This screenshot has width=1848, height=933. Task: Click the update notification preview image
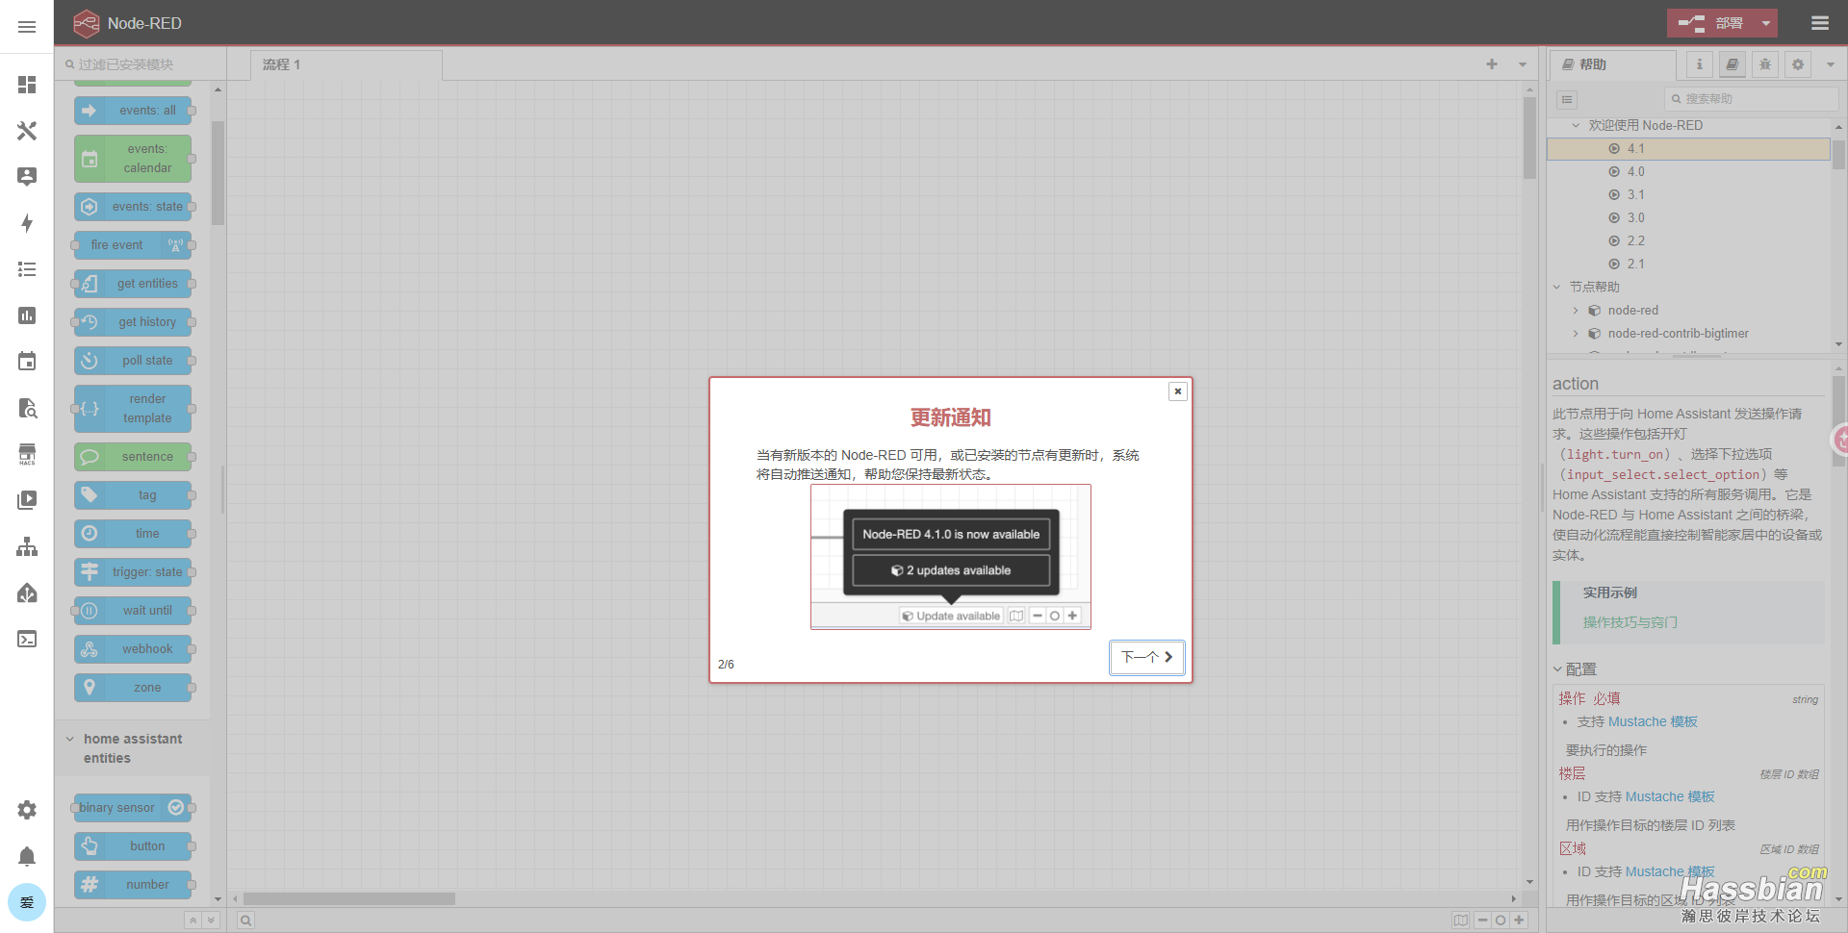click(951, 557)
